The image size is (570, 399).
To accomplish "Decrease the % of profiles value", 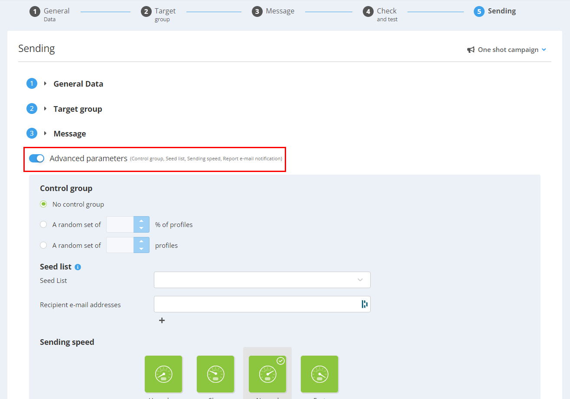I will pyautogui.click(x=141, y=228).
